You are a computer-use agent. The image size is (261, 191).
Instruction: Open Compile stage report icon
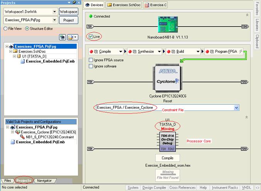pyautogui.click(x=96, y=52)
